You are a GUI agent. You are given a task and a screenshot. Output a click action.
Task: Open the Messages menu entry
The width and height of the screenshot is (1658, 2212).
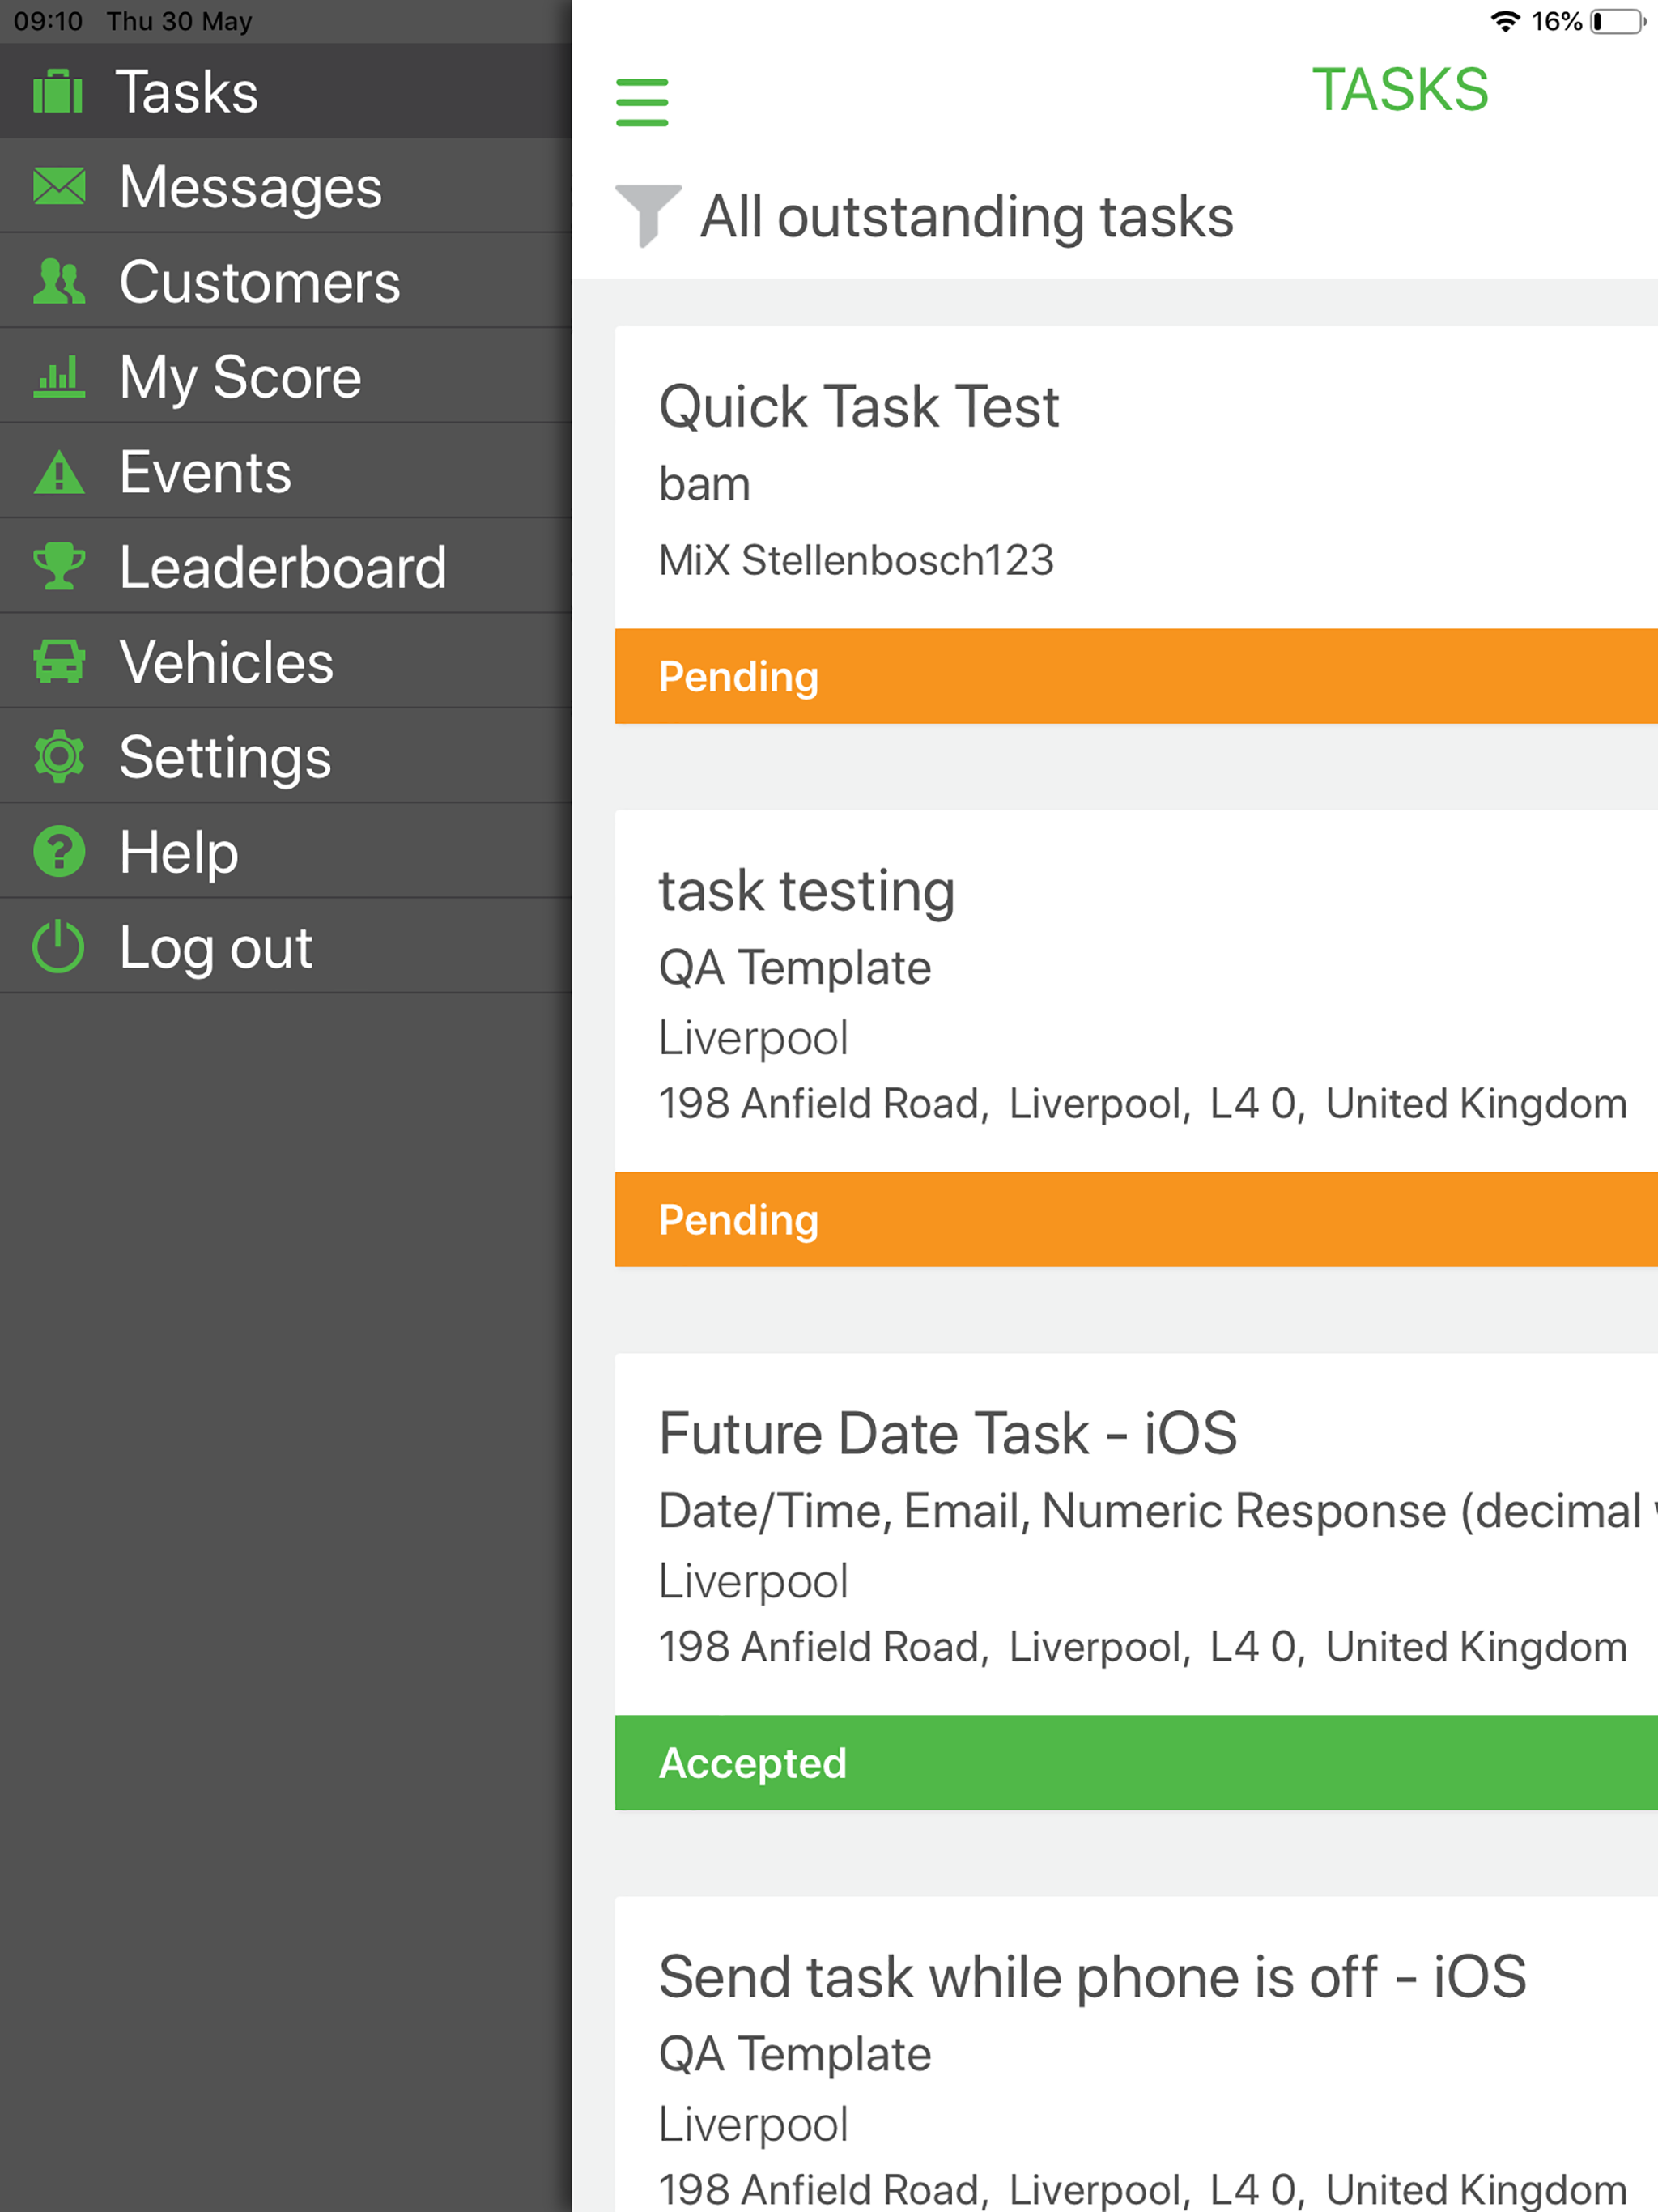tap(286, 186)
